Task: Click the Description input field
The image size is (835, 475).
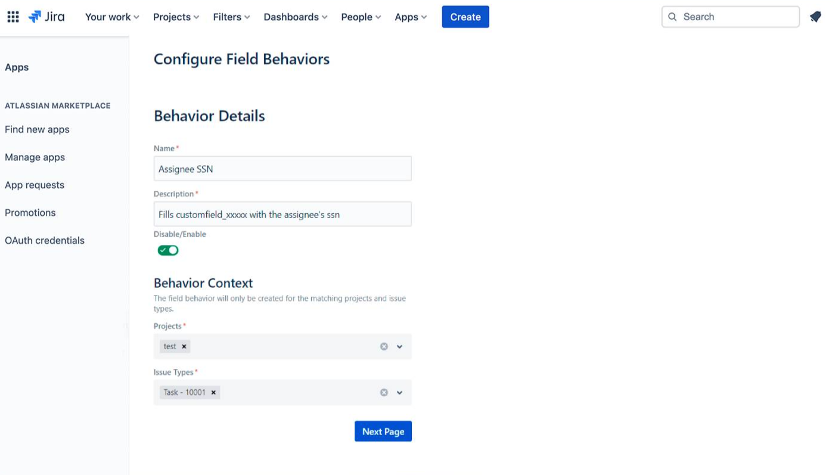Action: [283, 214]
